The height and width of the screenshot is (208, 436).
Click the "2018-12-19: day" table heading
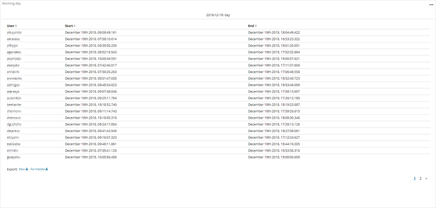click(x=218, y=15)
